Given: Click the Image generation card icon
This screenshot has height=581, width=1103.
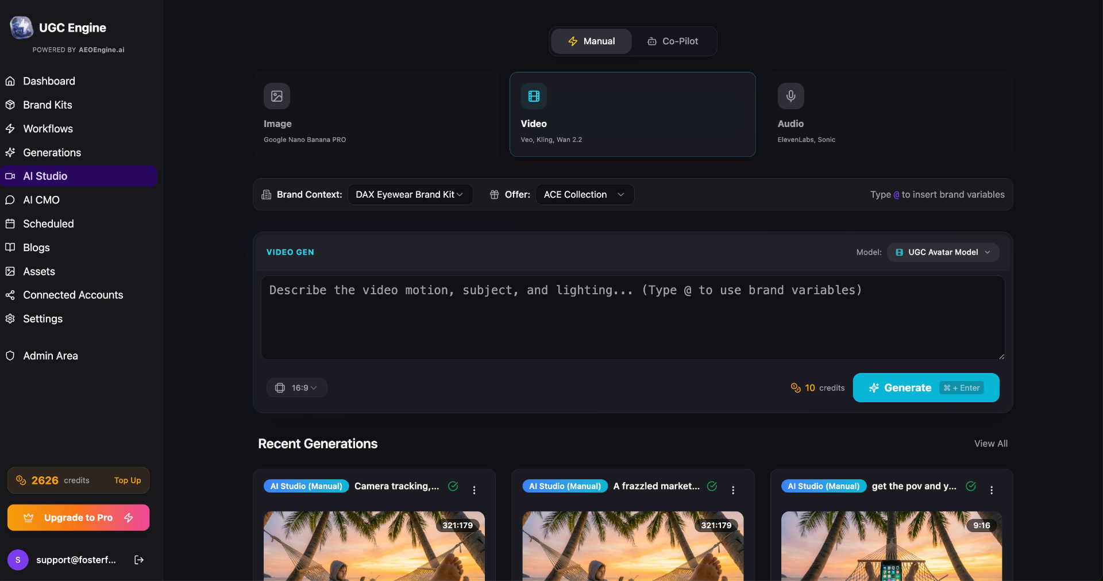Looking at the screenshot, I should pos(276,96).
